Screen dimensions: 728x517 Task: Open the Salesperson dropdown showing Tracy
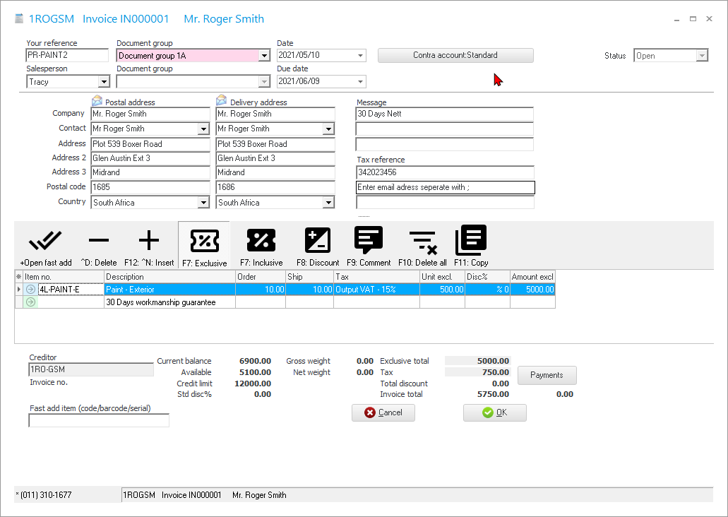pos(103,82)
